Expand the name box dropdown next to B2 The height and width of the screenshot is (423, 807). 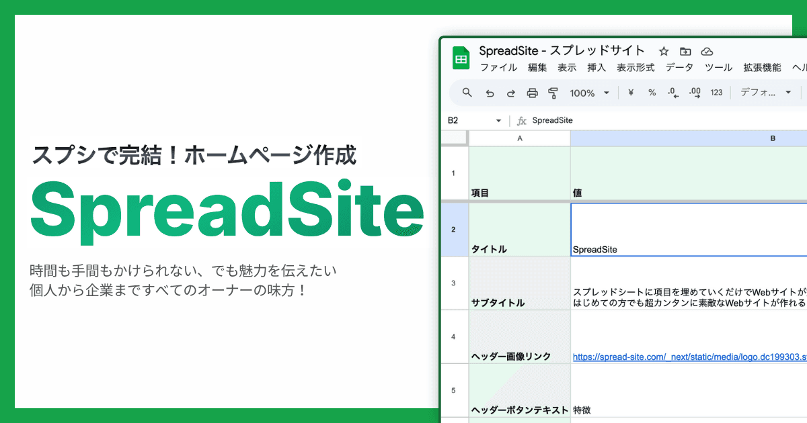(x=498, y=120)
